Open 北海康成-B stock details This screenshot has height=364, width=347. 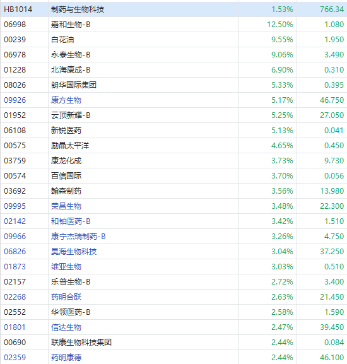[71, 69]
